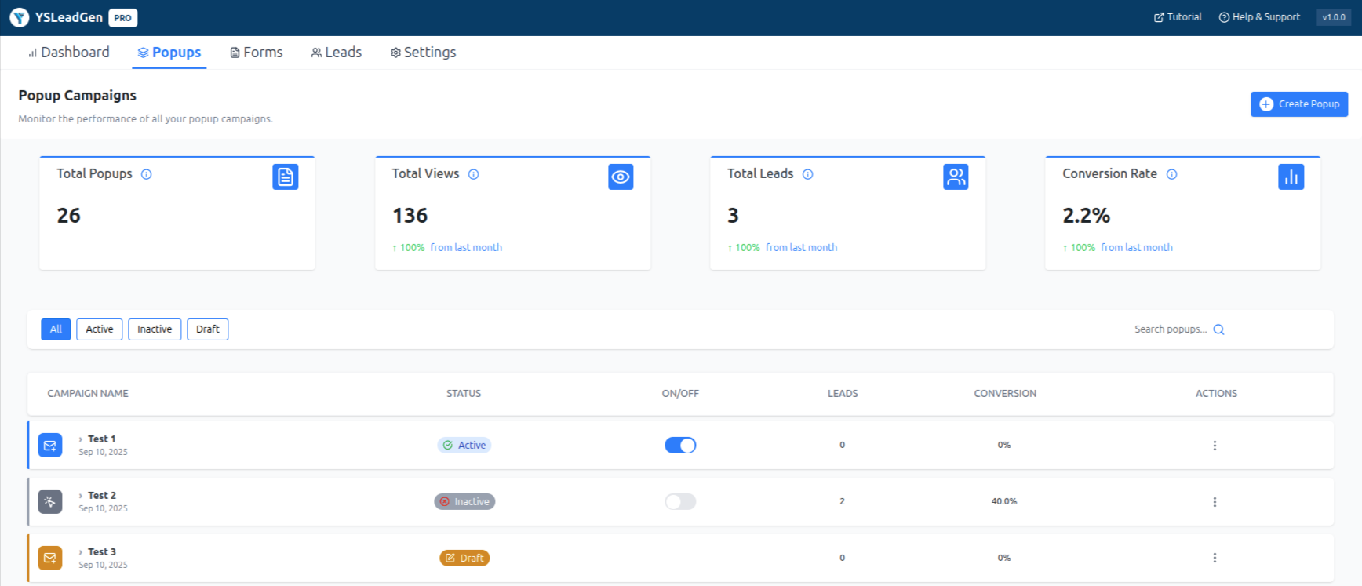This screenshot has width=1362, height=586.
Task: Select the Popups tab
Action: click(169, 53)
